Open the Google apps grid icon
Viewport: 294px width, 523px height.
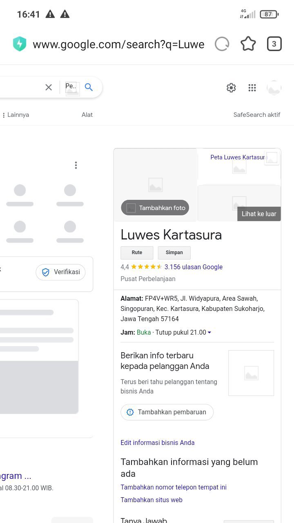(x=252, y=88)
